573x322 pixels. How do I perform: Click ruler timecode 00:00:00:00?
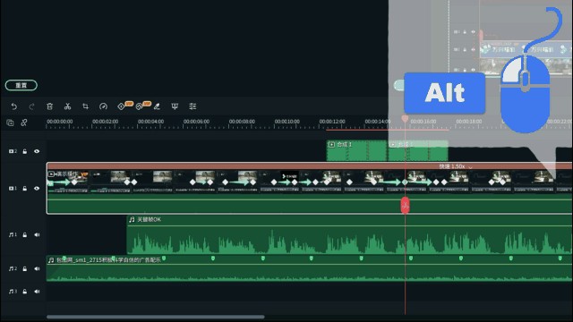(x=60, y=122)
